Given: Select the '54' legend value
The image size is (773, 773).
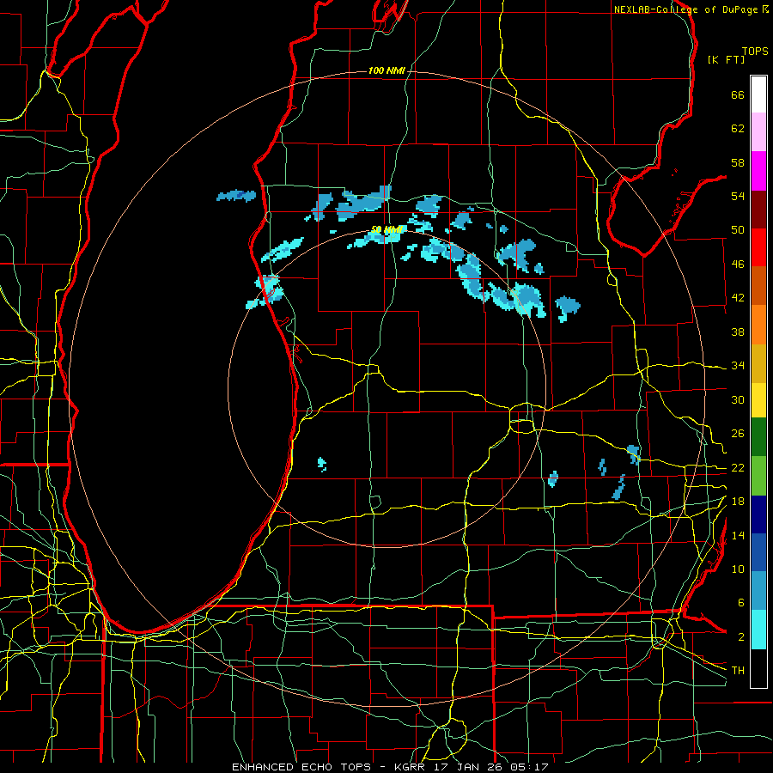Looking at the screenshot, I should pyautogui.click(x=738, y=196).
